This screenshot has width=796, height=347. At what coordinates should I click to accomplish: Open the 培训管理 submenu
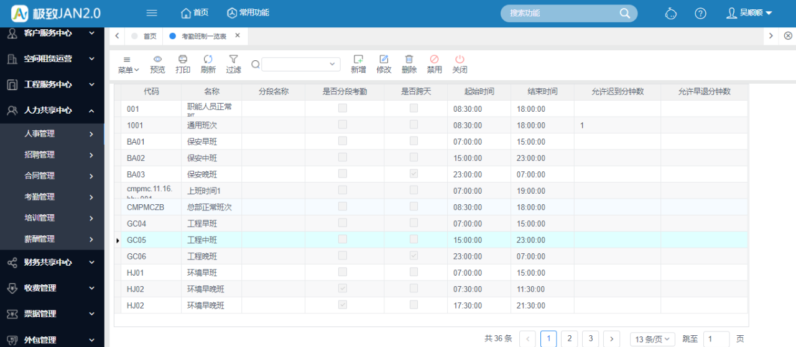click(x=52, y=218)
